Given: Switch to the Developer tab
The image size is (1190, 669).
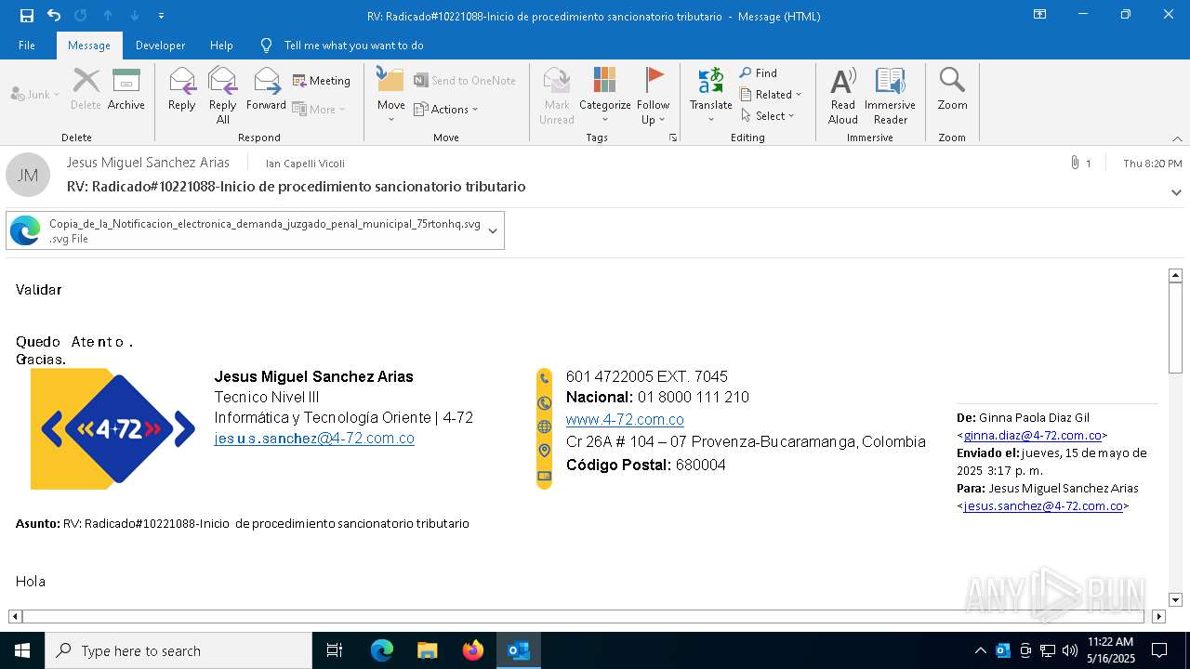Looking at the screenshot, I should tap(160, 46).
